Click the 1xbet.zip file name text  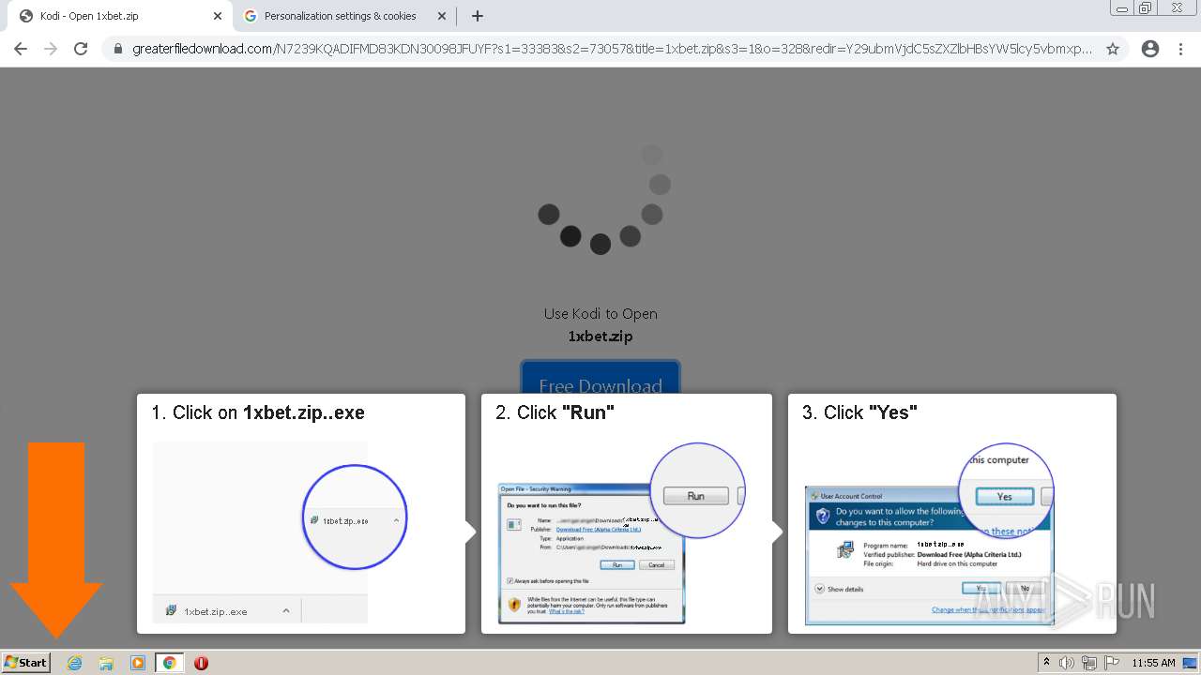pyautogui.click(x=600, y=336)
